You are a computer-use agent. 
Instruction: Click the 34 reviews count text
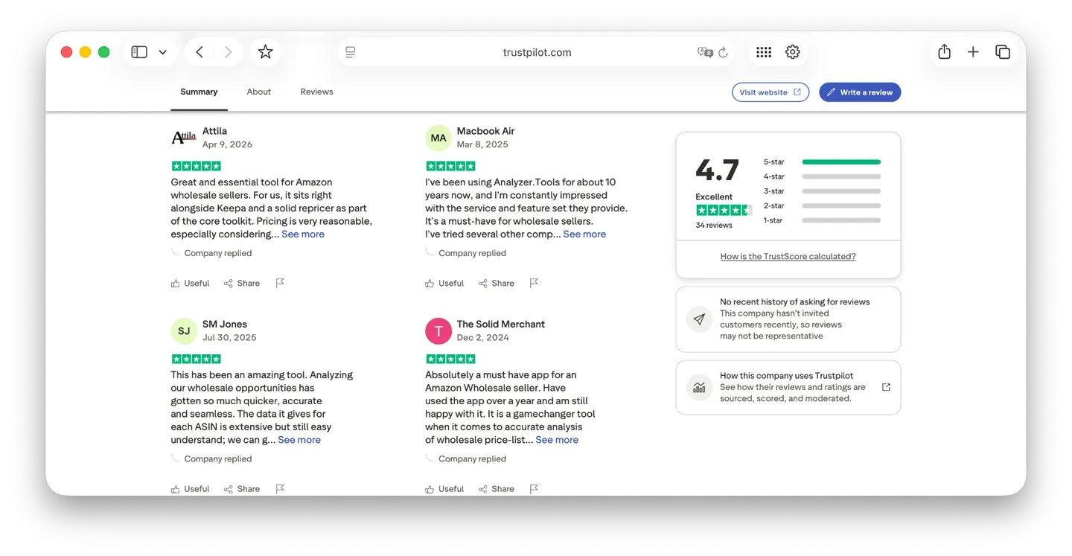[714, 226]
